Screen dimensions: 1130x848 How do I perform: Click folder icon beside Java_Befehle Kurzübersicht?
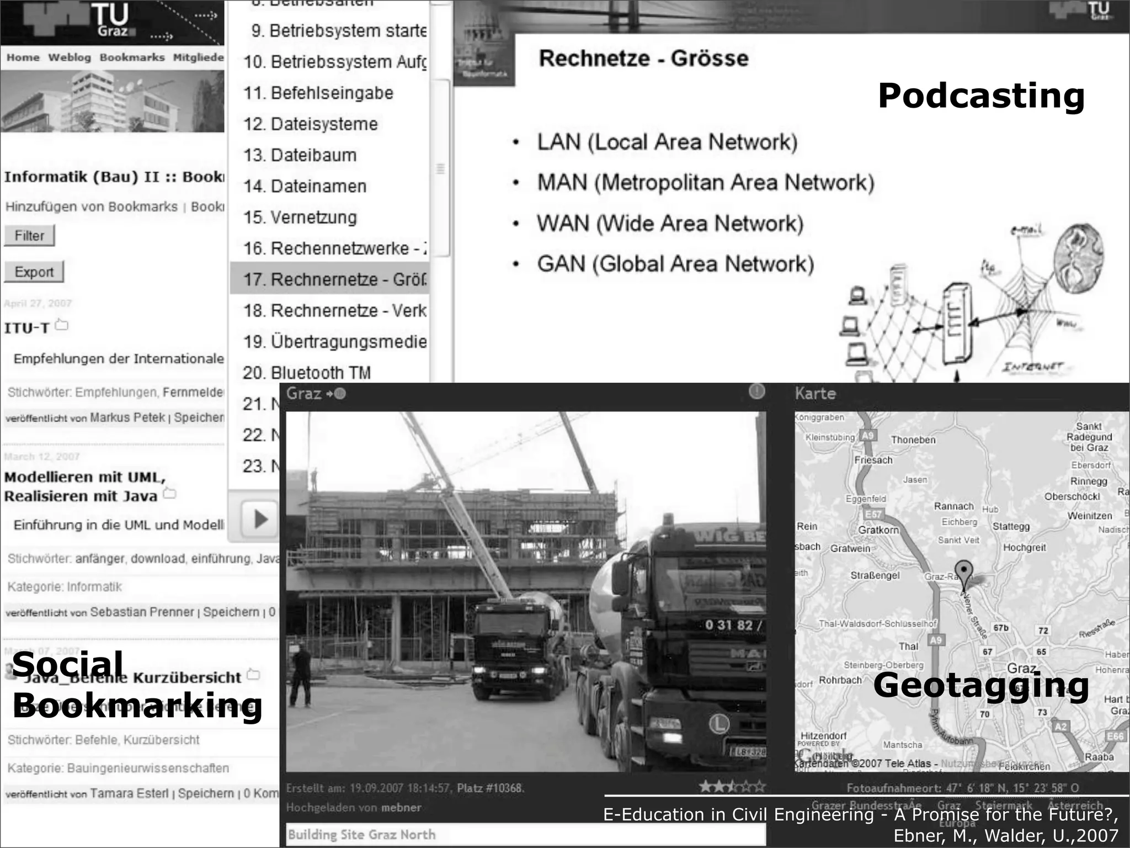coord(253,674)
